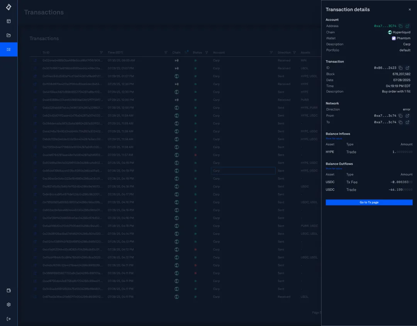Open settings from the sidebar gear icon
The image size is (417, 326).
(x=8, y=304)
